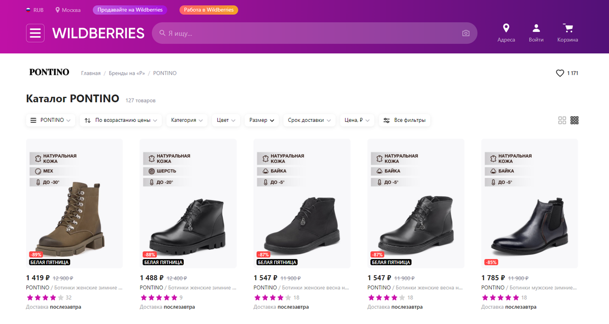Expand the "Цена, ₽" filter
This screenshot has height=324, width=609.
(357, 120)
